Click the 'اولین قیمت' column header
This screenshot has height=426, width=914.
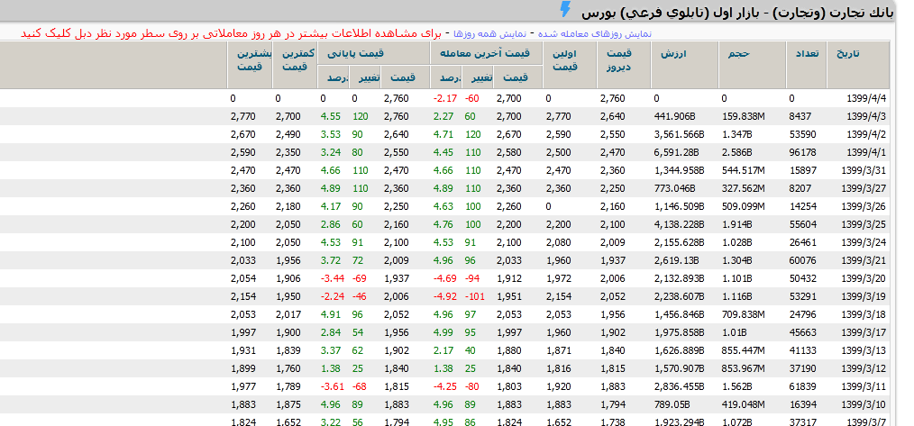click(x=564, y=59)
